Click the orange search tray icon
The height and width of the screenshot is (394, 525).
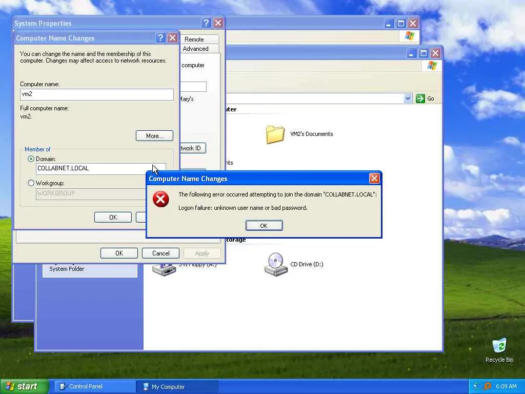(488, 386)
